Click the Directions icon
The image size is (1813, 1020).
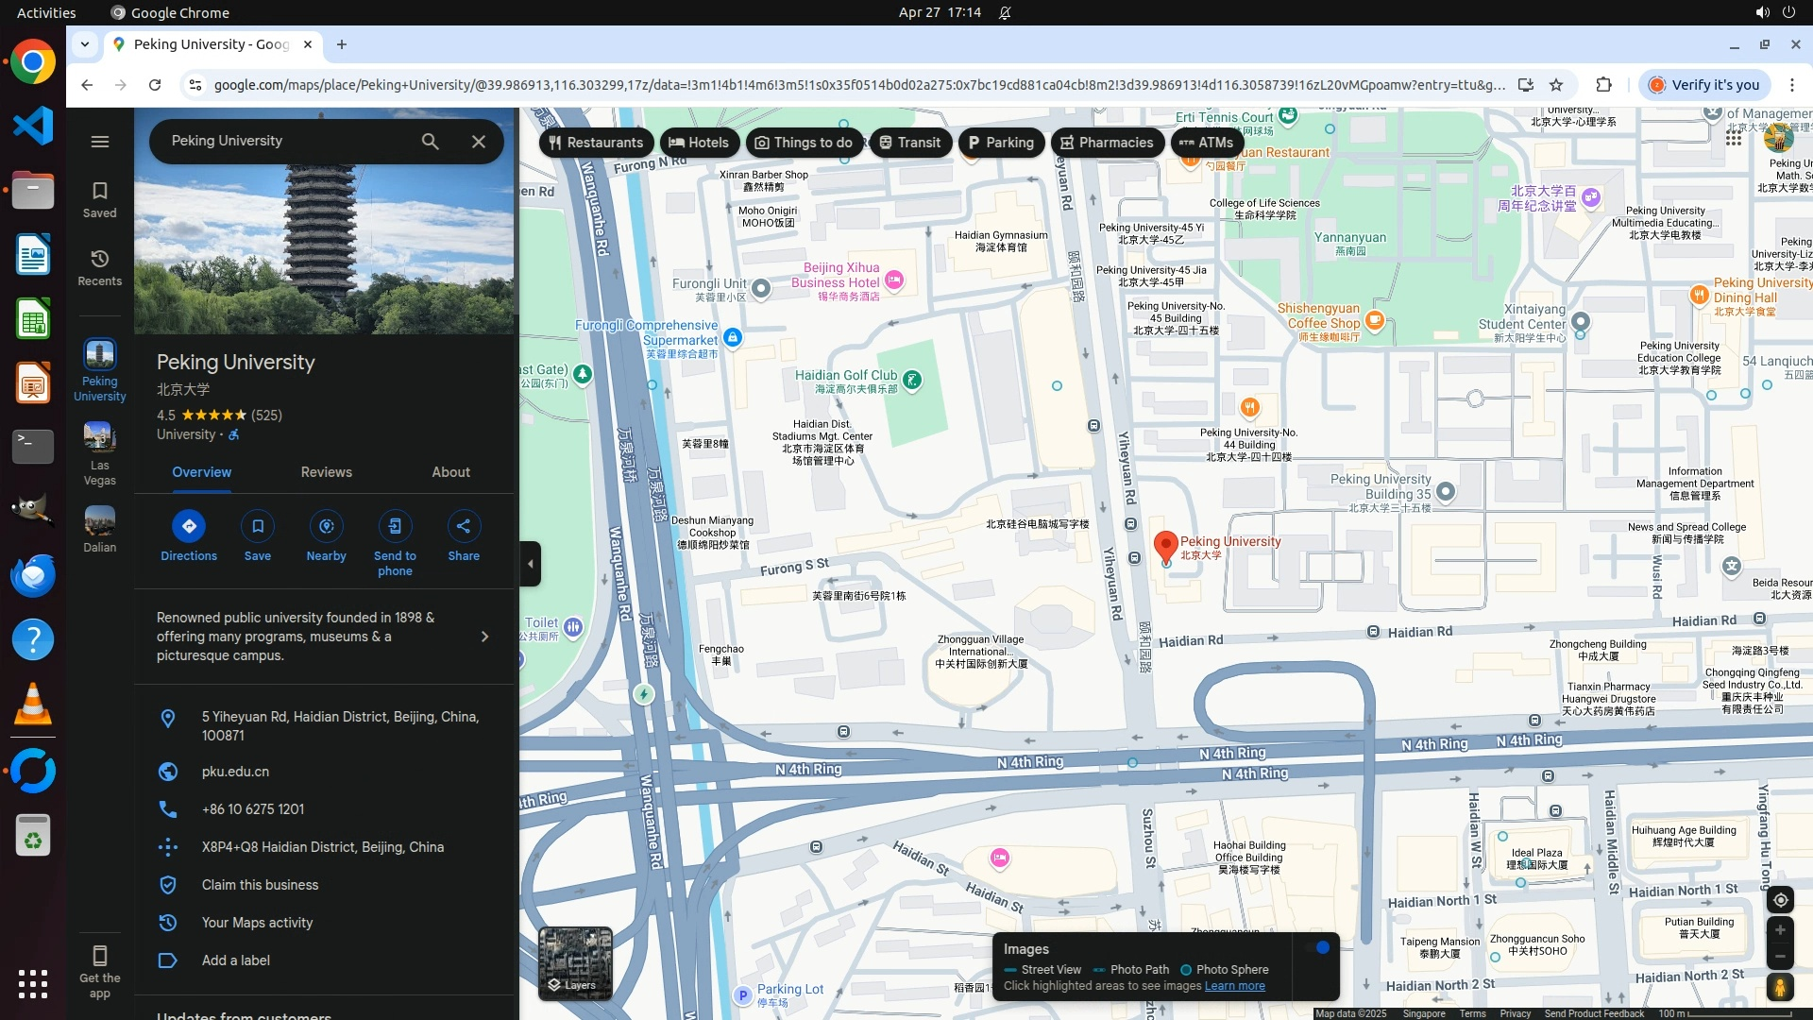click(189, 526)
